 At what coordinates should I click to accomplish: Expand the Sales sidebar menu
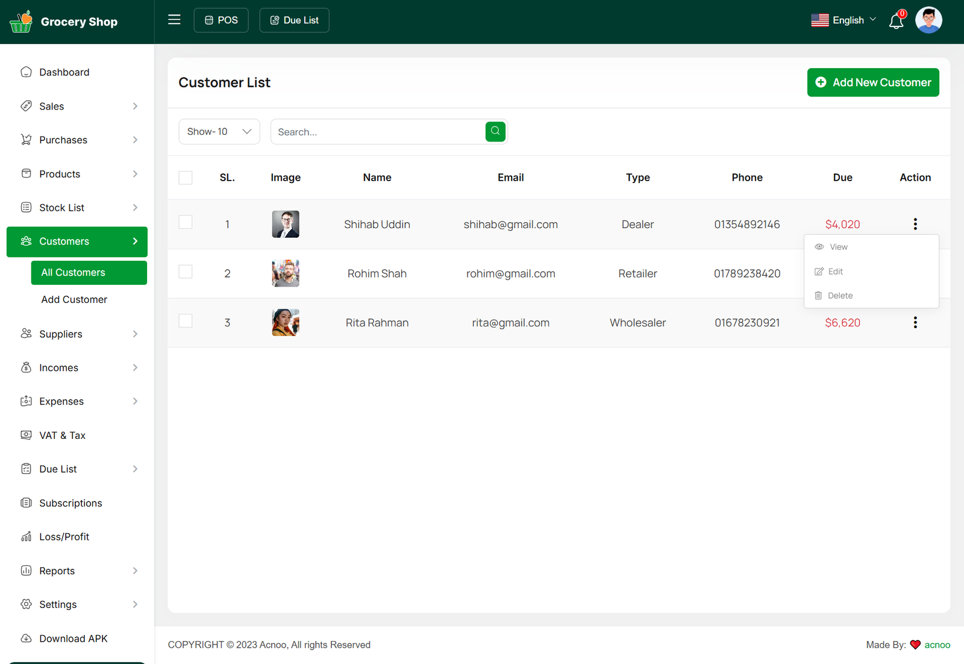tap(77, 107)
